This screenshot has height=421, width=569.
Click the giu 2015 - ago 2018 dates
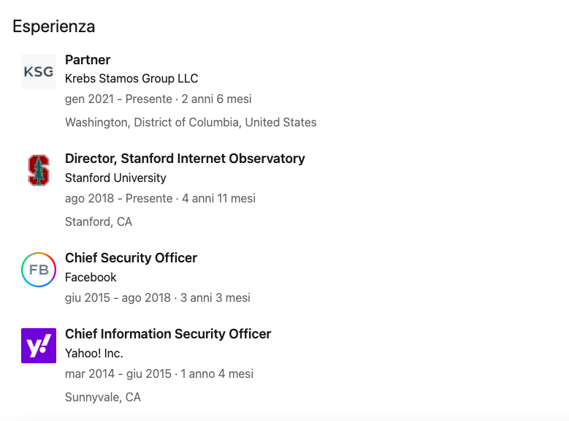pos(118,298)
